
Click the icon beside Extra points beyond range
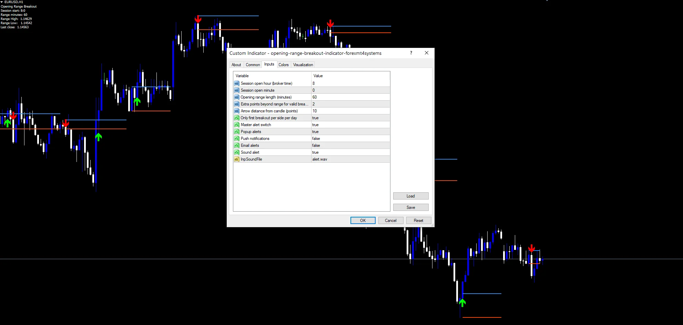pos(236,104)
